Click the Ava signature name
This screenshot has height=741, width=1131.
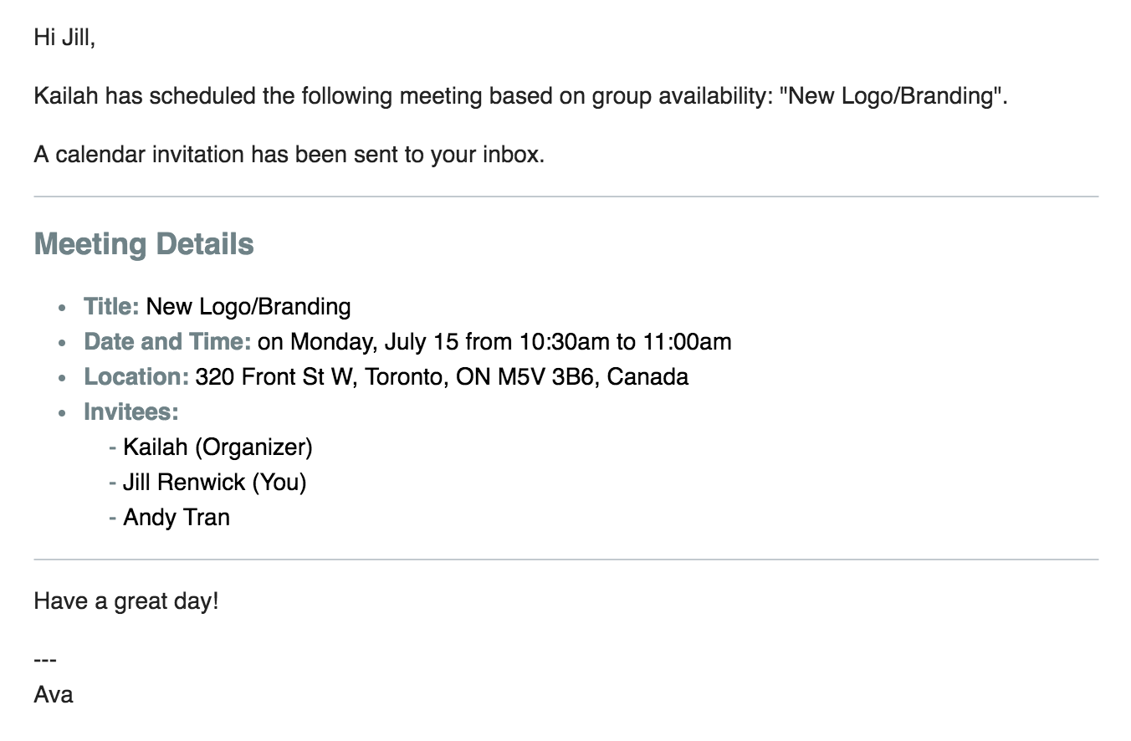click(54, 695)
